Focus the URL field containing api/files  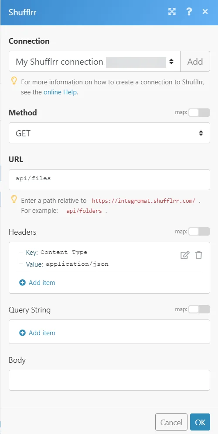(x=109, y=180)
